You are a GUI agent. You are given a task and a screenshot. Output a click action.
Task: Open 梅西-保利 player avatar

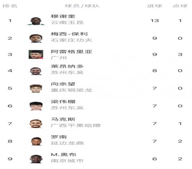pos(36,38)
